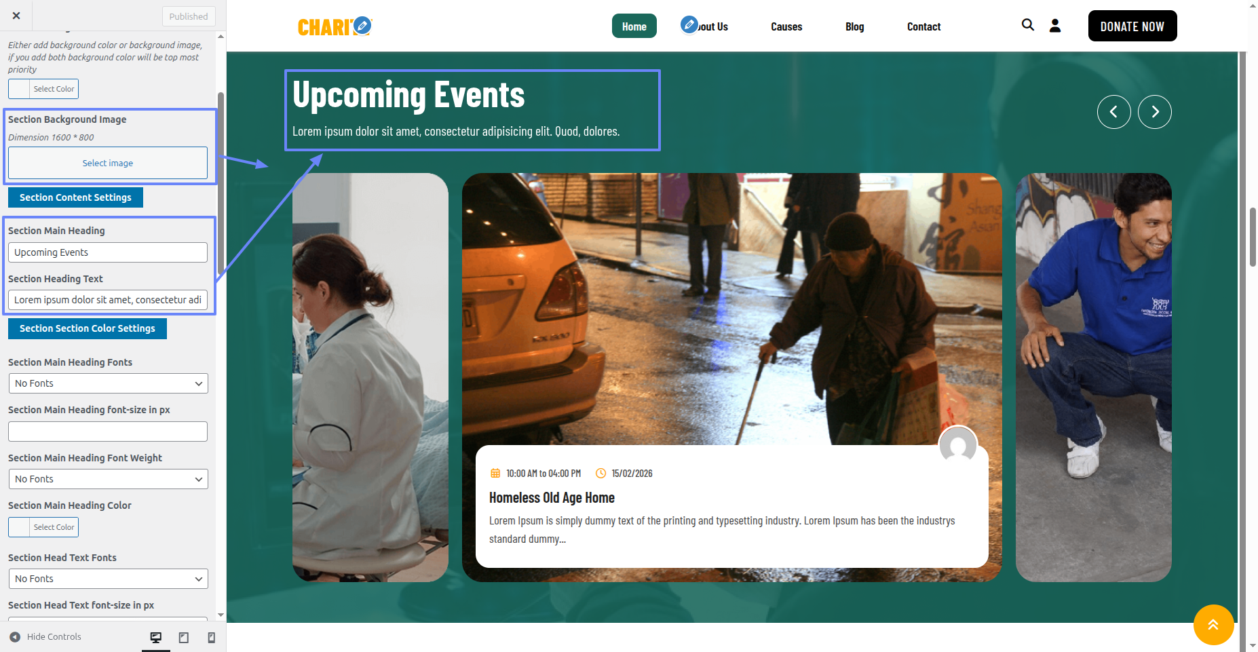The height and width of the screenshot is (652, 1258).
Task: Go to previous event slide arrow
Action: (x=1113, y=112)
